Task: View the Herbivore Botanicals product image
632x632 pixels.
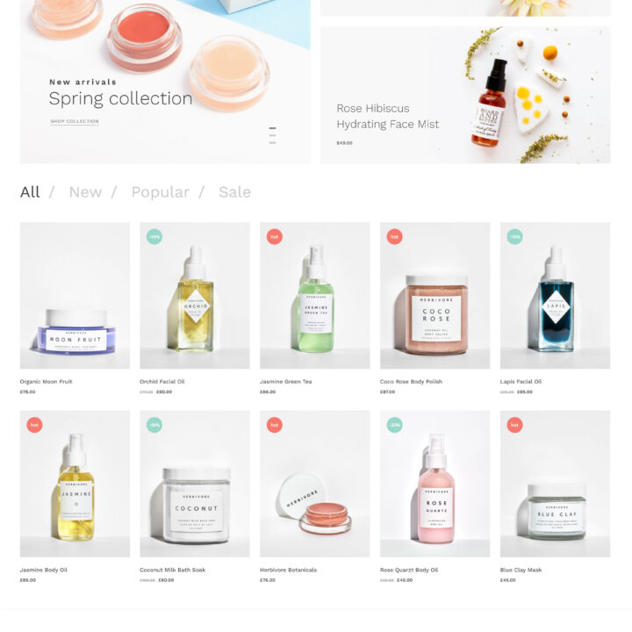Action: [315, 484]
